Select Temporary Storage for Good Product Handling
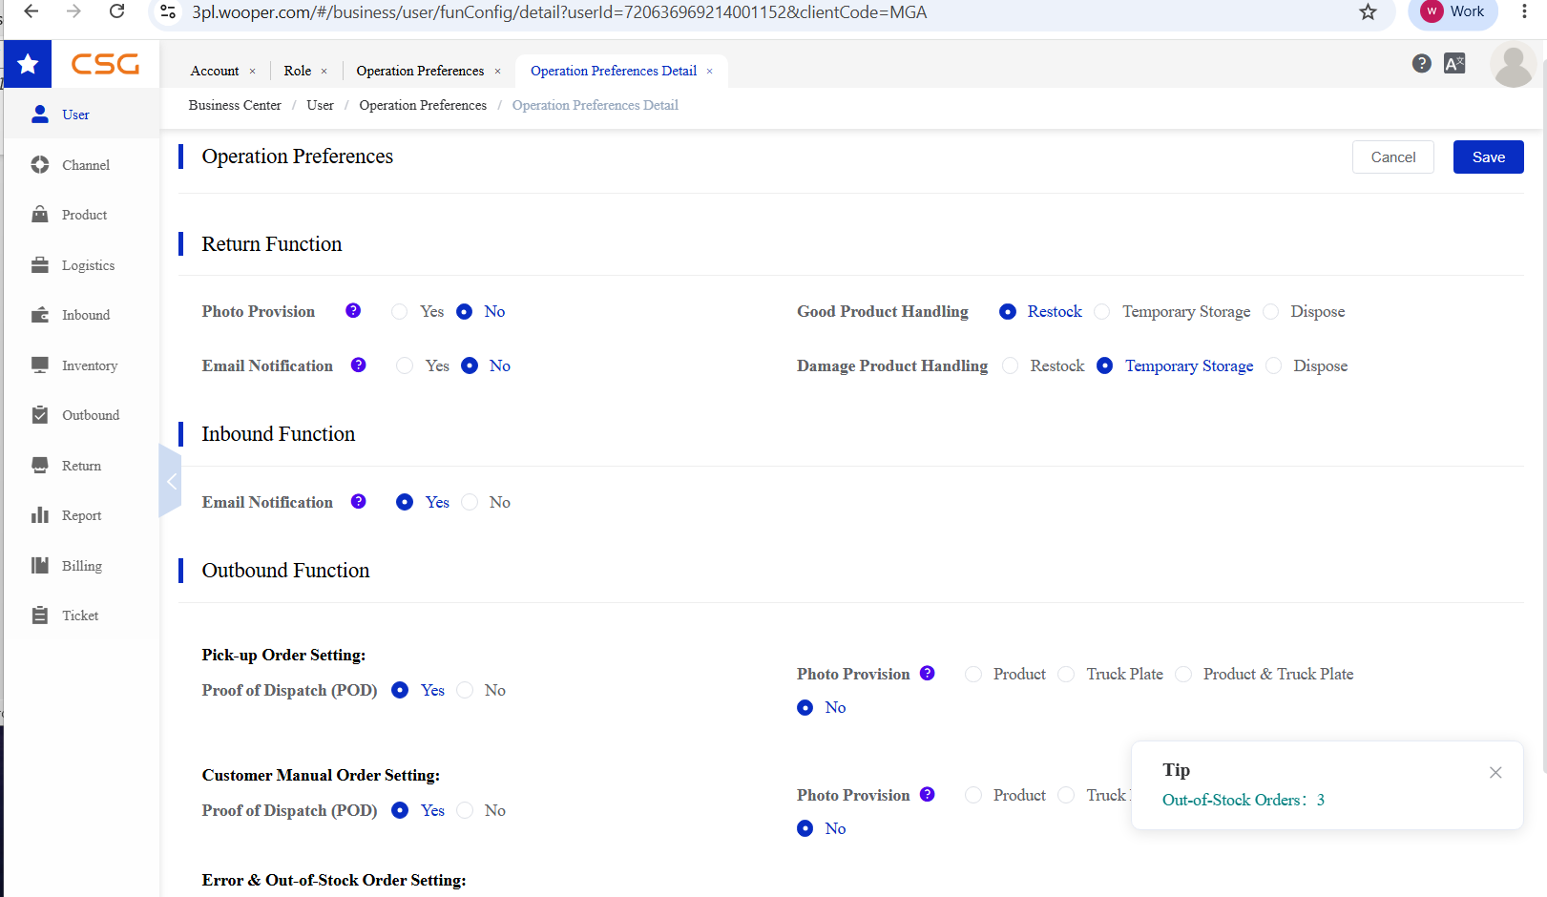Screen dimensions: 1547x897 click(x=1102, y=312)
